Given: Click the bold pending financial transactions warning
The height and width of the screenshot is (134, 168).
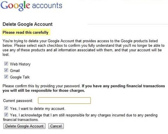Looking at the screenshot, I should (84, 88).
